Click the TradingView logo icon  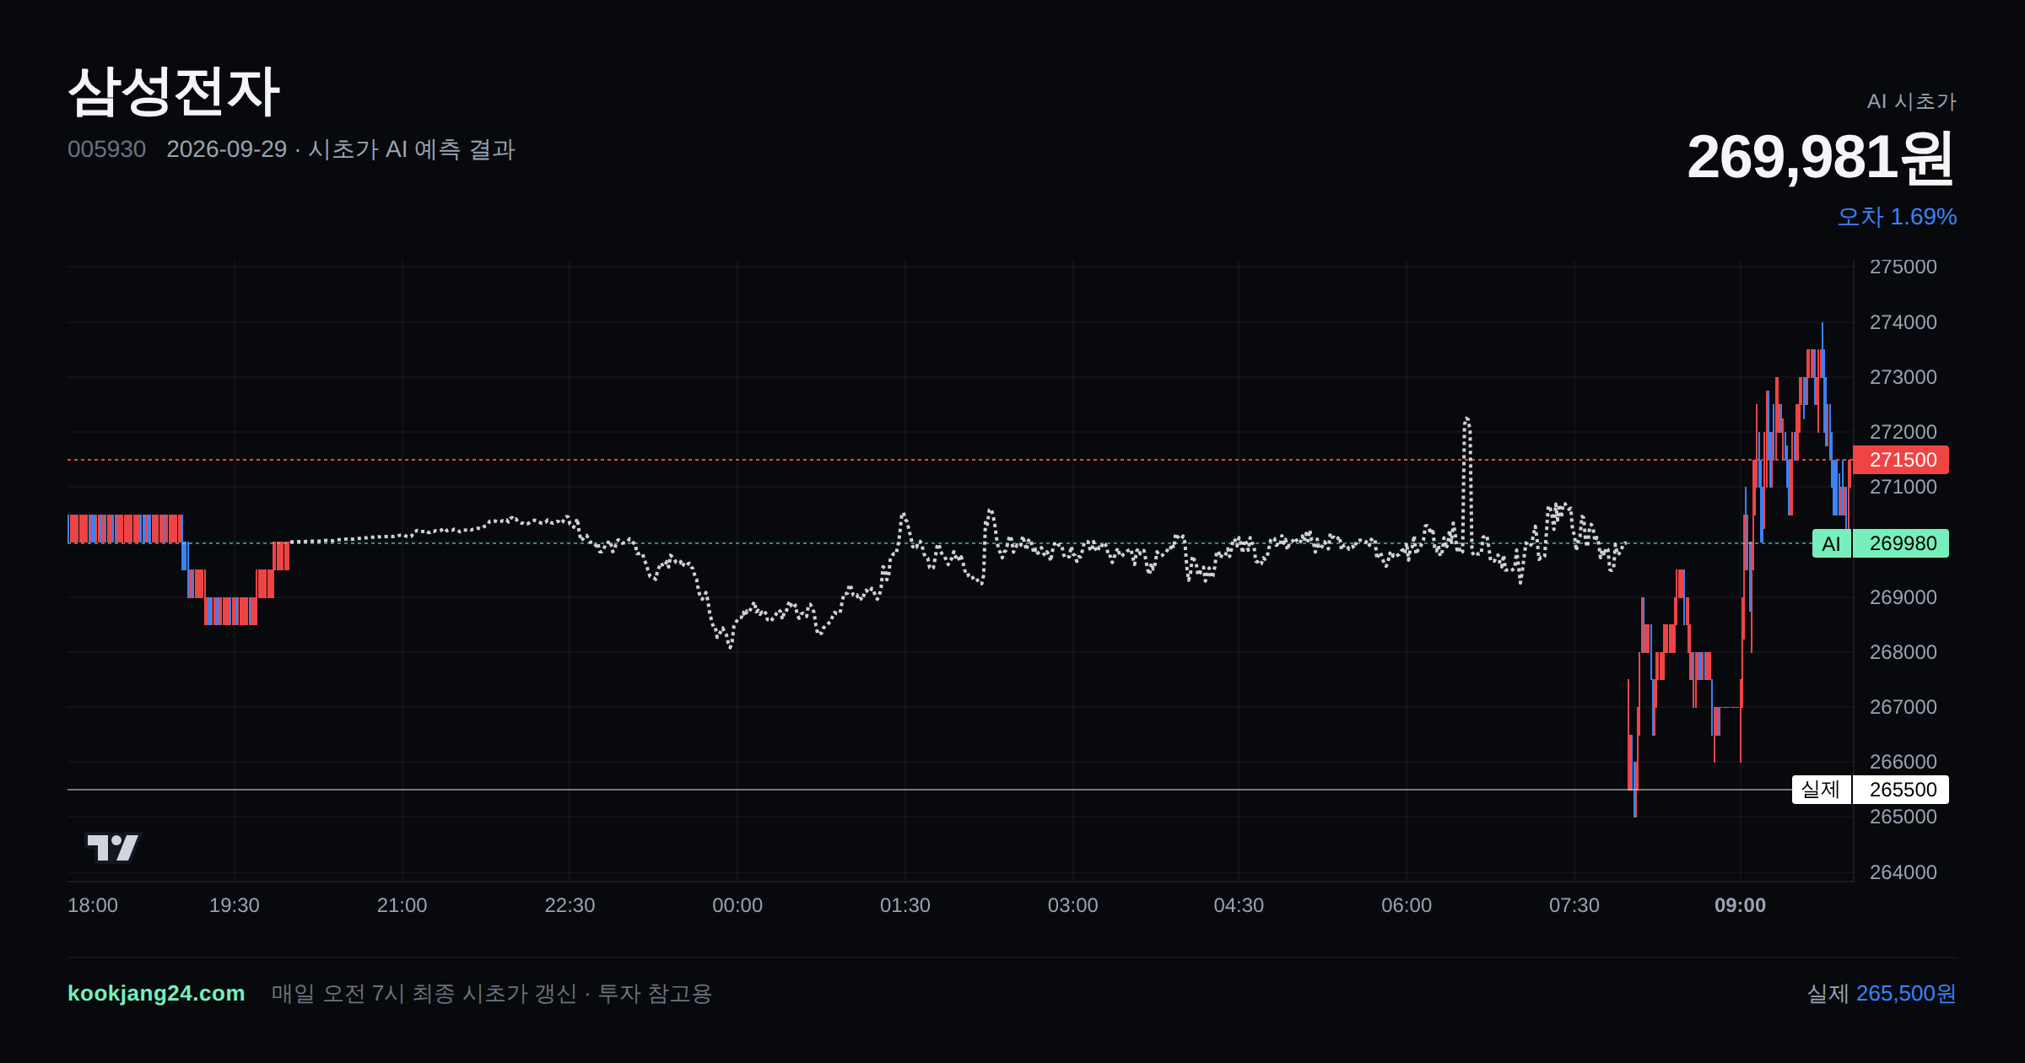tap(112, 847)
